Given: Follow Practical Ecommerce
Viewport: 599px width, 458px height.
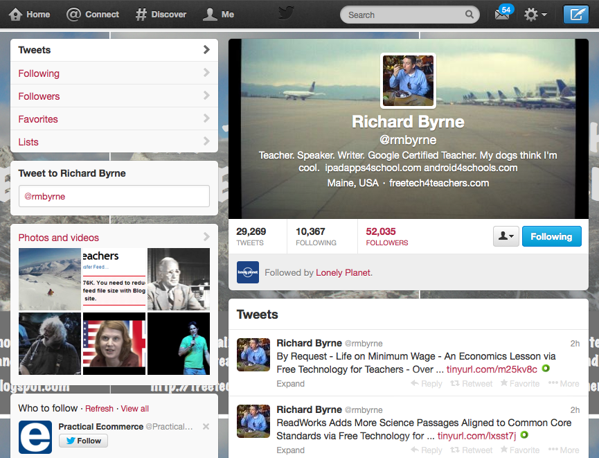Looking at the screenshot, I should [x=83, y=441].
